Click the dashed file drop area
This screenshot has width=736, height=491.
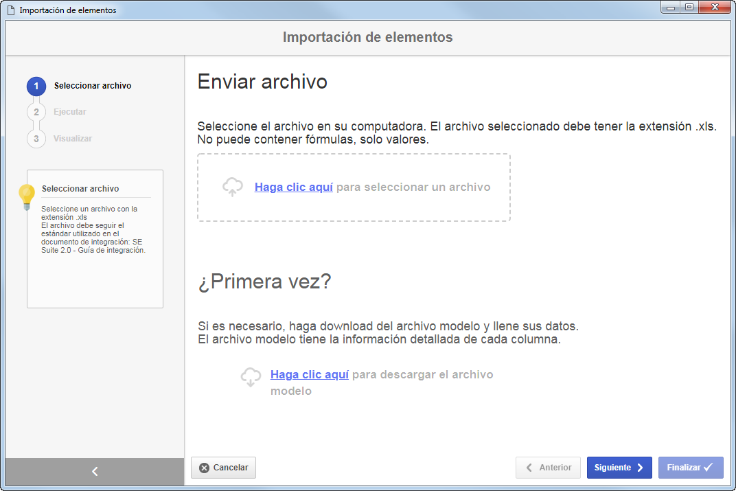click(354, 187)
